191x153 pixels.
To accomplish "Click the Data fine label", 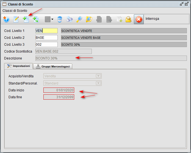I will (15, 97).
